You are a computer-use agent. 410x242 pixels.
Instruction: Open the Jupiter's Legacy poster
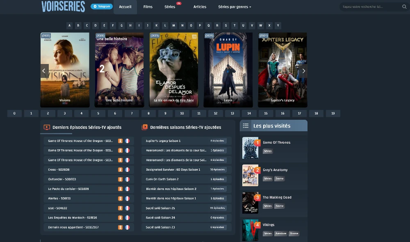(x=282, y=70)
